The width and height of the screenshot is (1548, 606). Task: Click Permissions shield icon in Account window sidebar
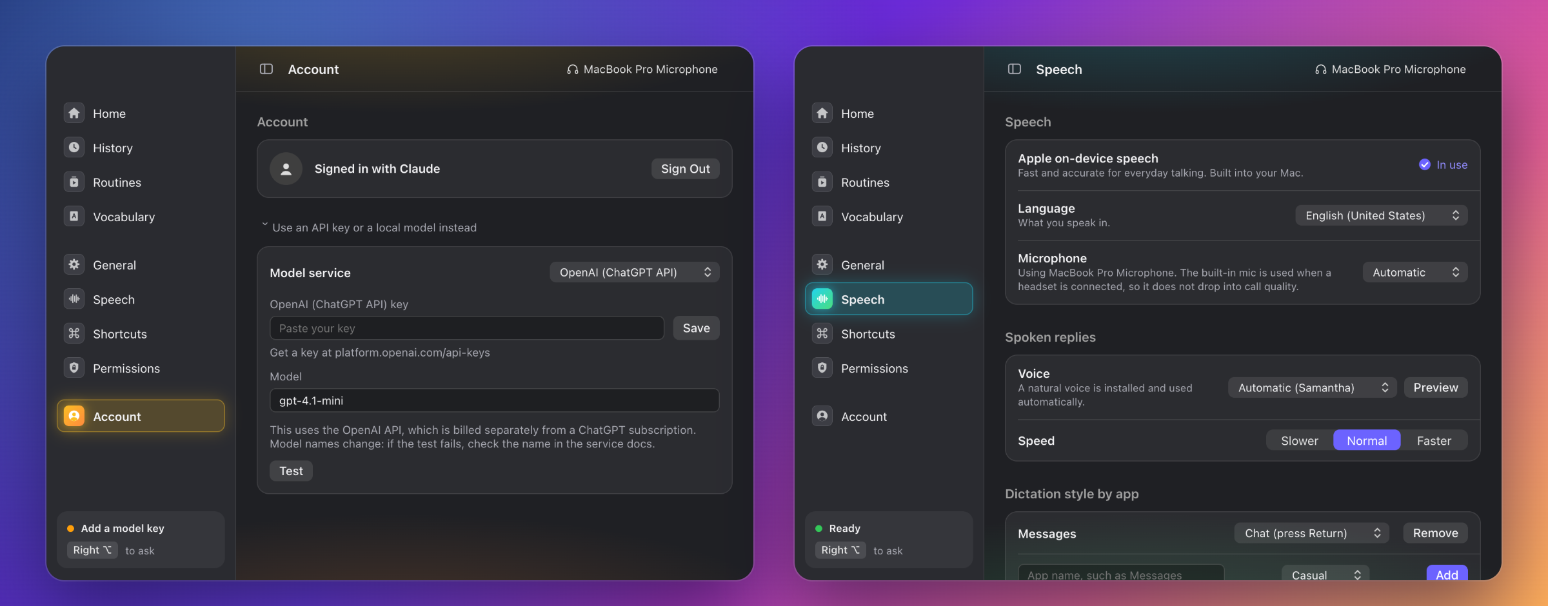click(74, 368)
